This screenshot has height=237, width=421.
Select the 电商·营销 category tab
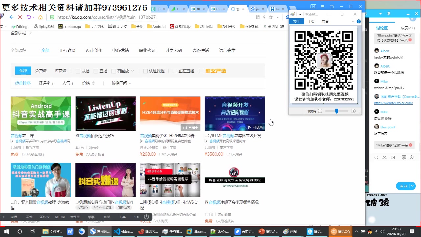pyautogui.click(x=120, y=51)
